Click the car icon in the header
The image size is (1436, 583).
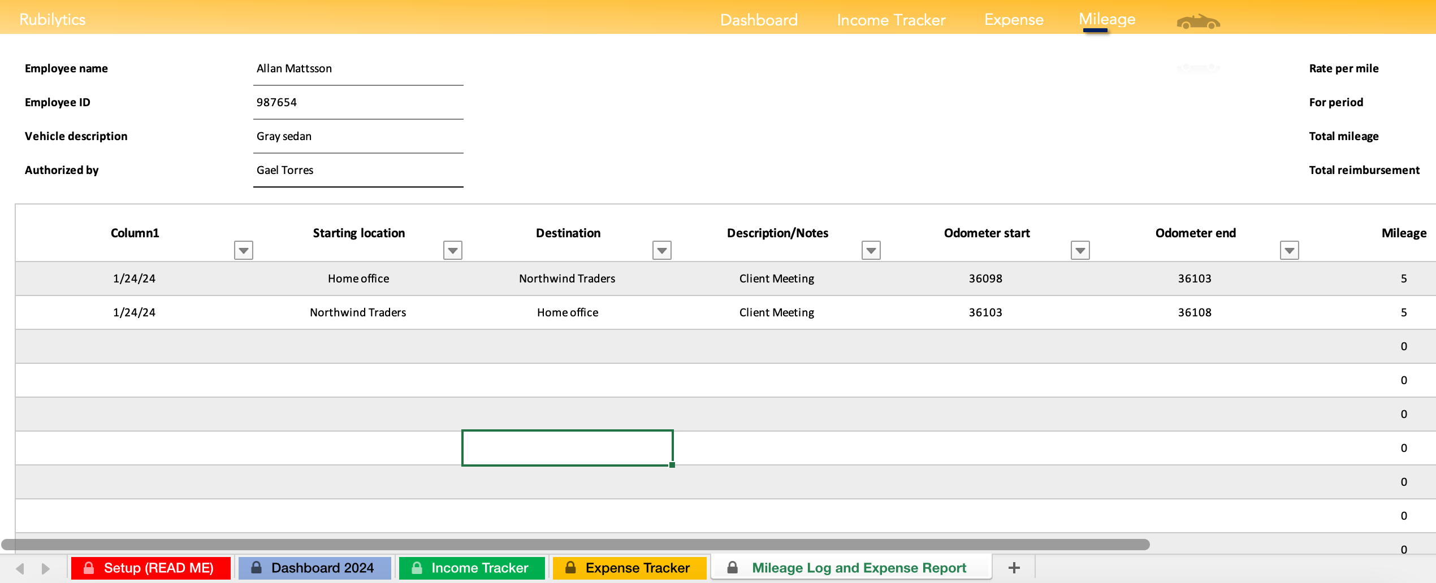pos(1198,21)
